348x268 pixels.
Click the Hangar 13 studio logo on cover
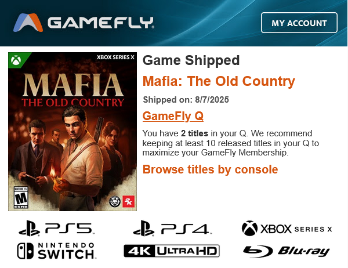coord(115,202)
